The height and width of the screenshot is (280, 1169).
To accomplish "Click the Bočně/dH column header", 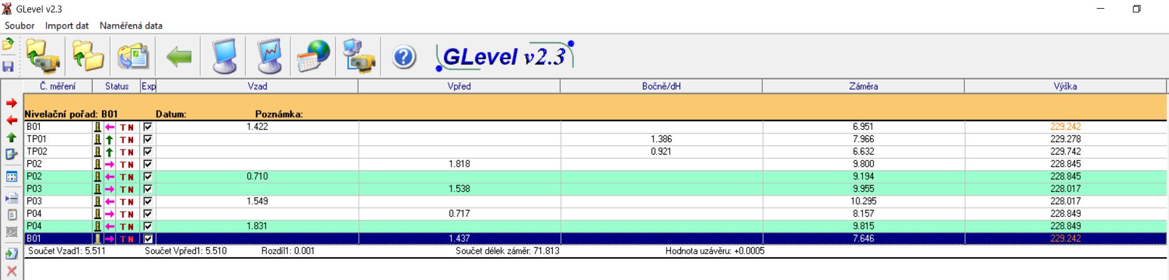I will click(x=661, y=86).
